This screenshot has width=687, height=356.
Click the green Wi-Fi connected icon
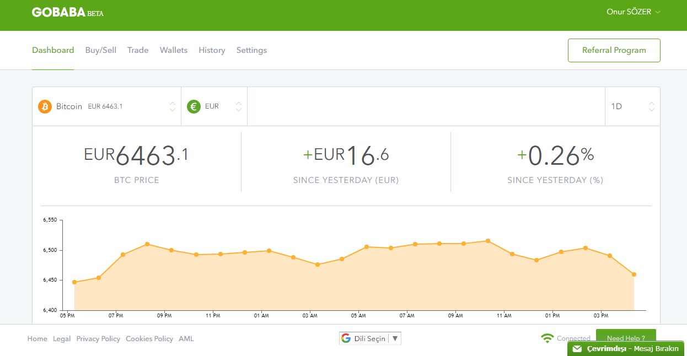548,338
